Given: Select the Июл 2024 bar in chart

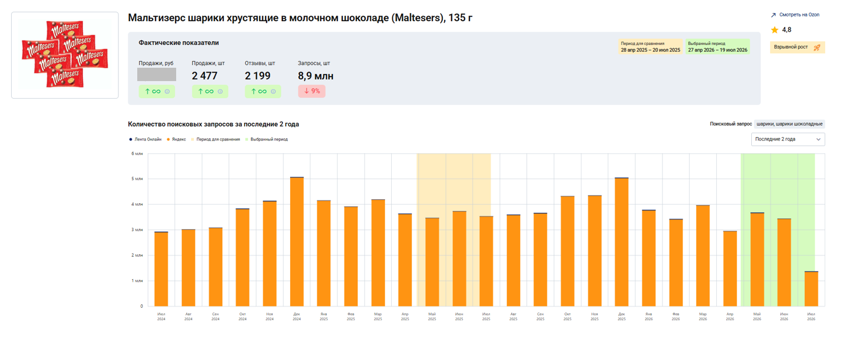Looking at the screenshot, I should click(161, 269).
